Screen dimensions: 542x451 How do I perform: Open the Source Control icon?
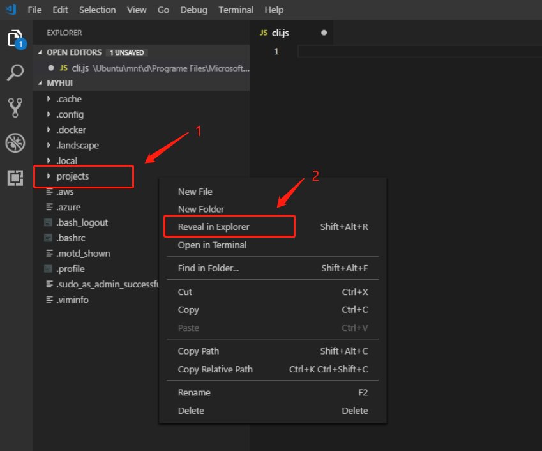(x=15, y=107)
